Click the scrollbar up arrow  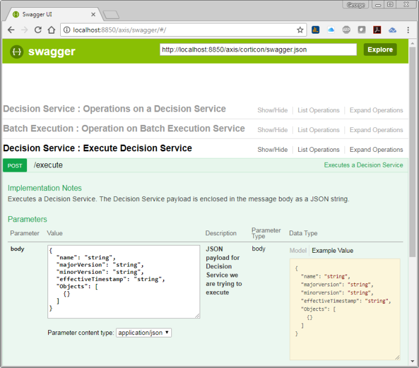pyautogui.click(x=412, y=43)
